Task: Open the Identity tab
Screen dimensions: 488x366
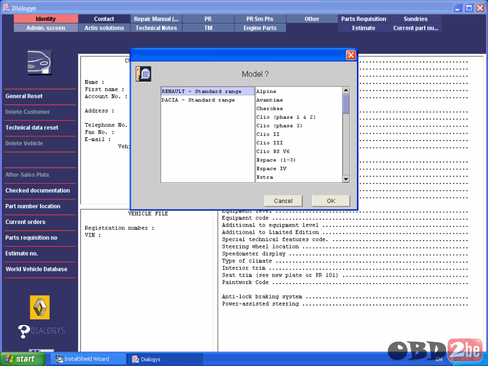Action: [46, 19]
